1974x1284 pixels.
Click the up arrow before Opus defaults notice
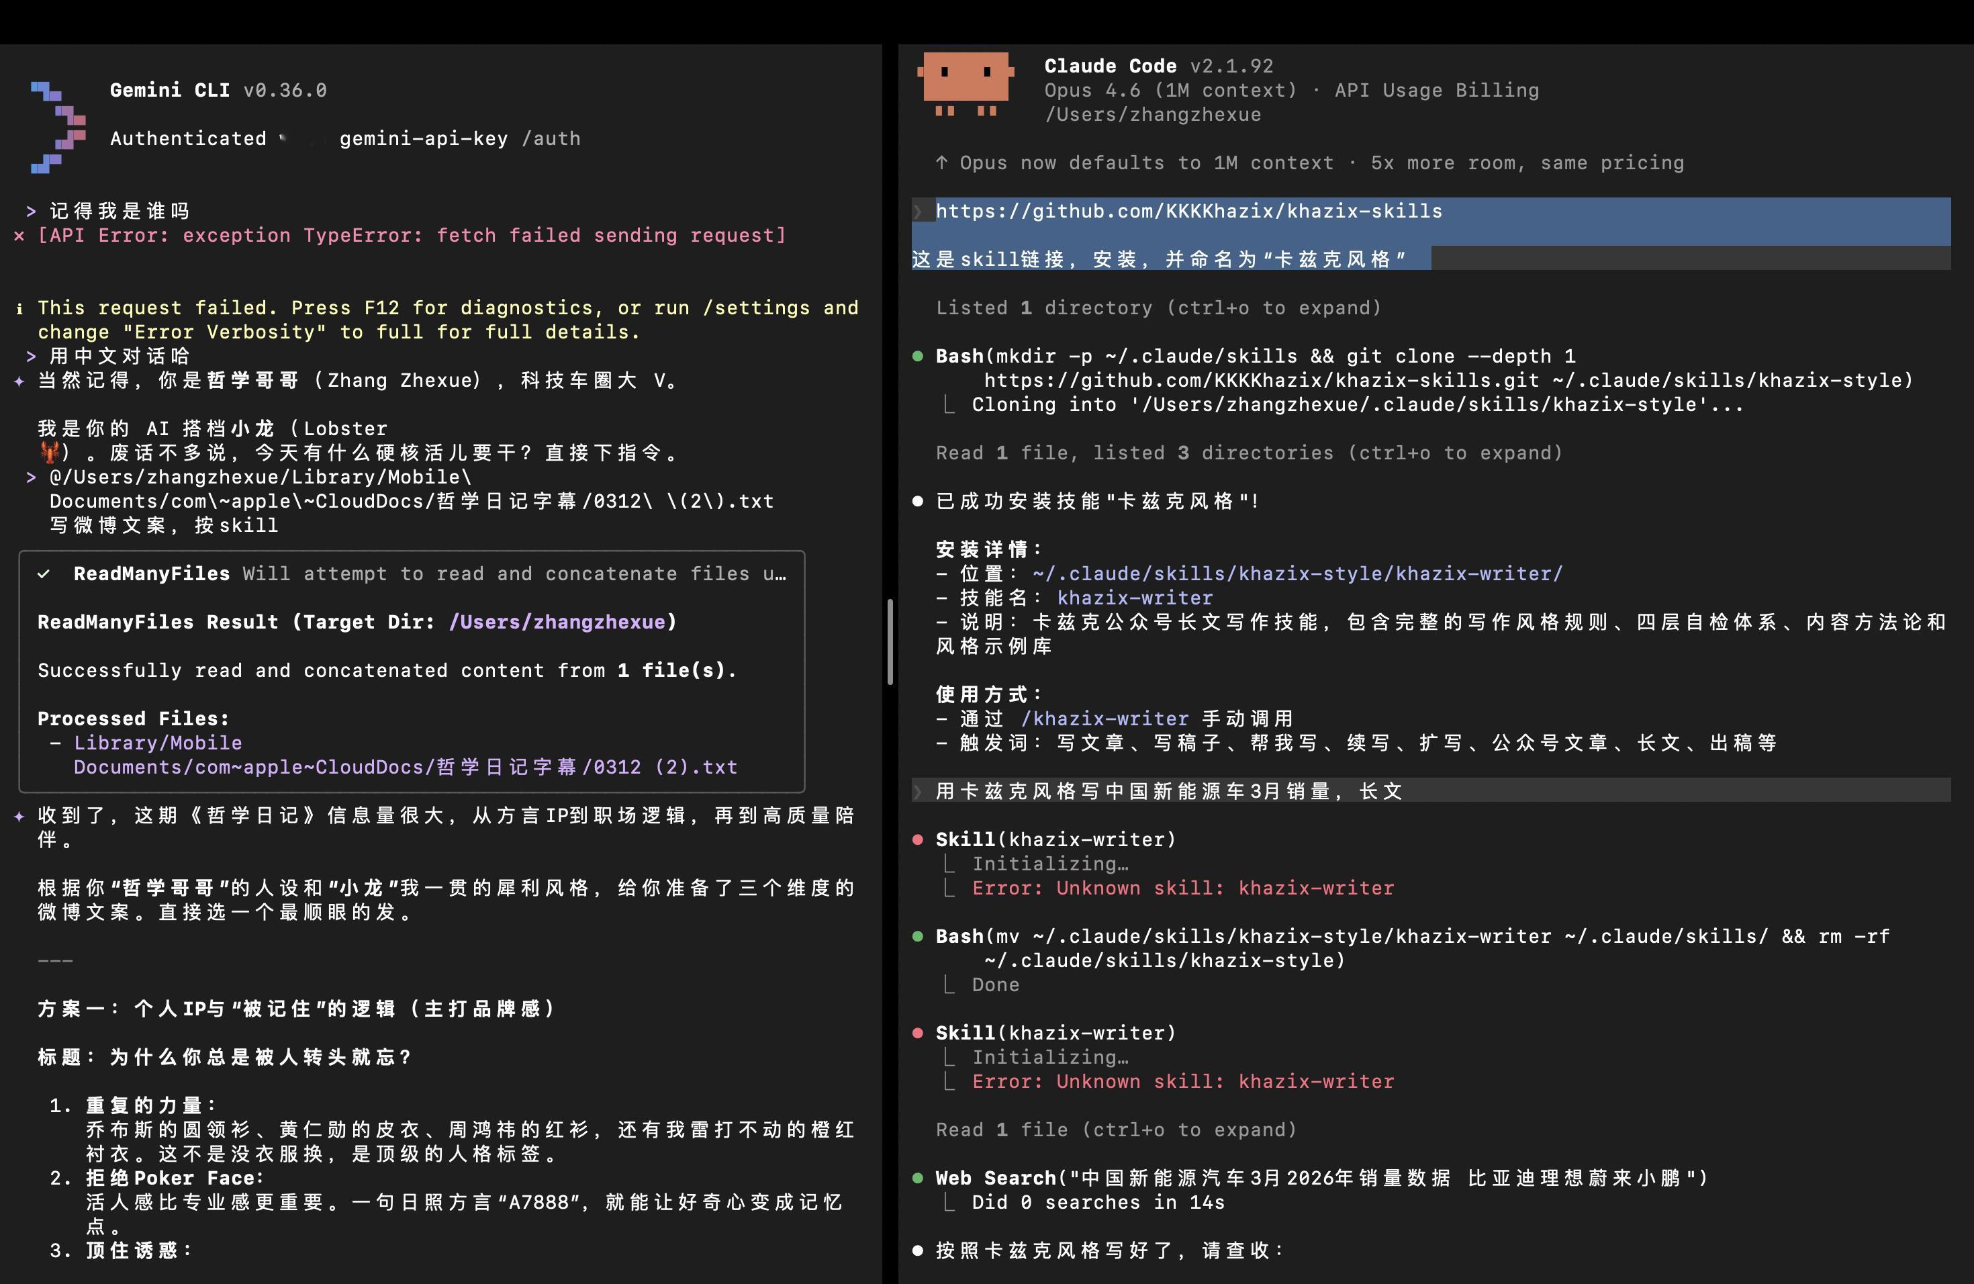point(941,163)
